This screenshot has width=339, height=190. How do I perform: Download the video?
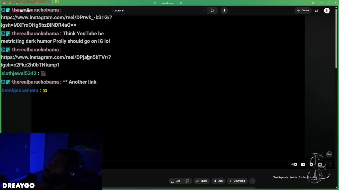coord(237,181)
